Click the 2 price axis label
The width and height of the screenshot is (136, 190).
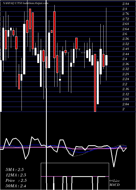pyautogui.click(x=123, y=109)
